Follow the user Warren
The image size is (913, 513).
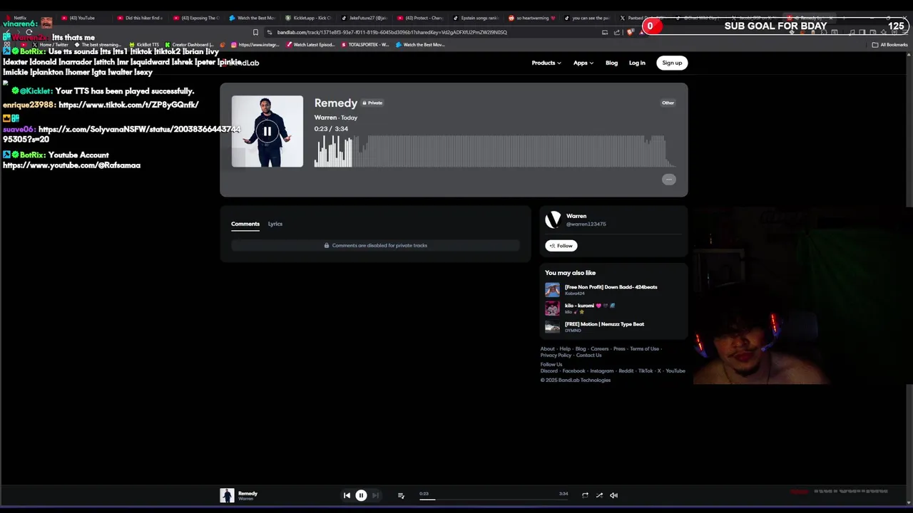coord(561,246)
